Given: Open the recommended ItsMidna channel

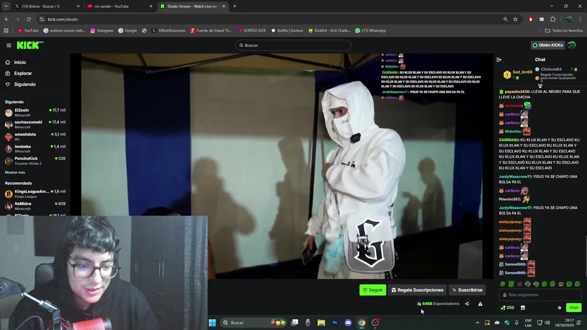Looking at the screenshot, I should coord(35,206).
